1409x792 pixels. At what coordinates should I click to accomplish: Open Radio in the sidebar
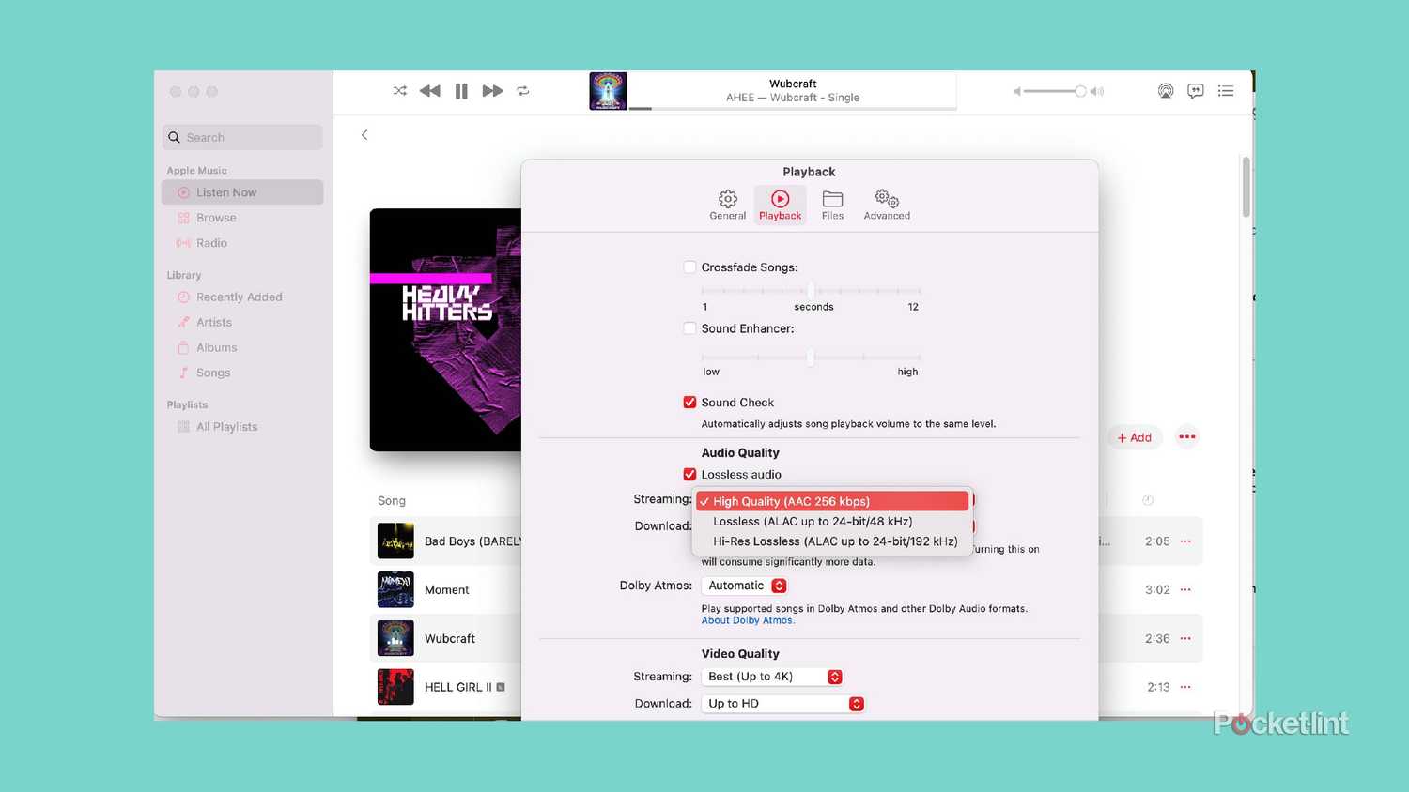[210, 242]
